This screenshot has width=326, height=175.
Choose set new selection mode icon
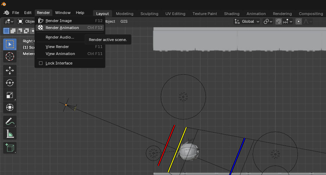(6, 31)
